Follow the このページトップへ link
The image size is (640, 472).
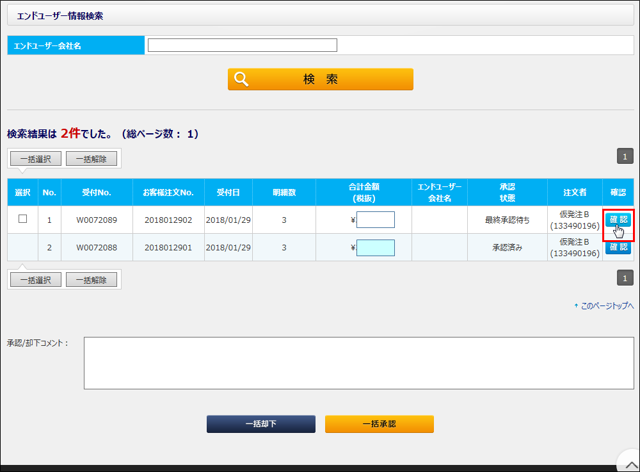point(607,306)
